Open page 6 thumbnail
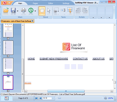The height and width of the screenshot is (102, 117). coord(8,47)
